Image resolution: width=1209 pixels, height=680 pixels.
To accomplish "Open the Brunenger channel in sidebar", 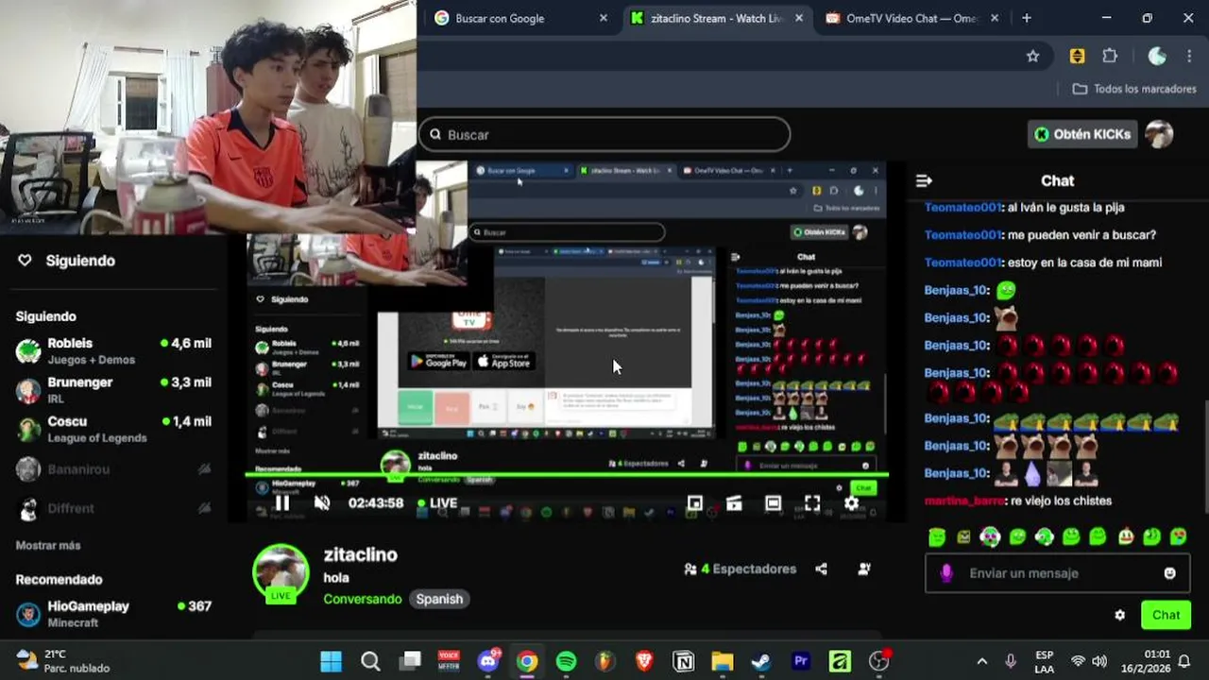I will tap(113, 390).
